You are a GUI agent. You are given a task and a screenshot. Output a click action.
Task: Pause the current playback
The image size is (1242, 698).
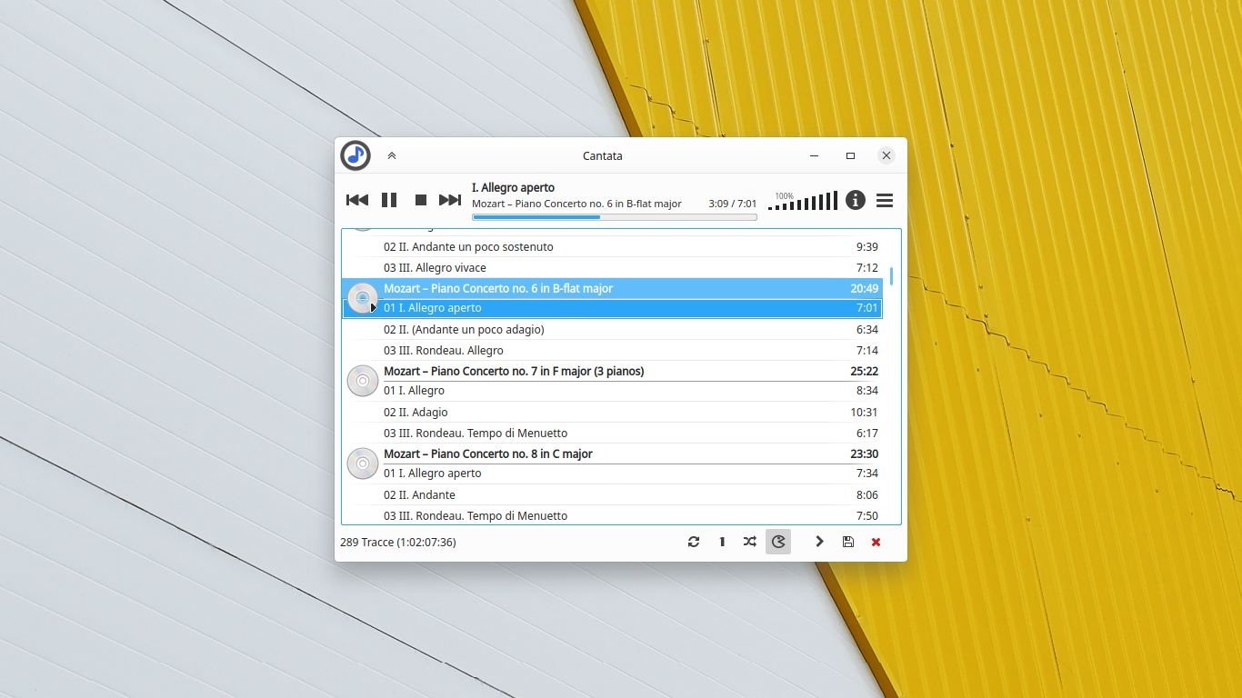click(389, 200)
